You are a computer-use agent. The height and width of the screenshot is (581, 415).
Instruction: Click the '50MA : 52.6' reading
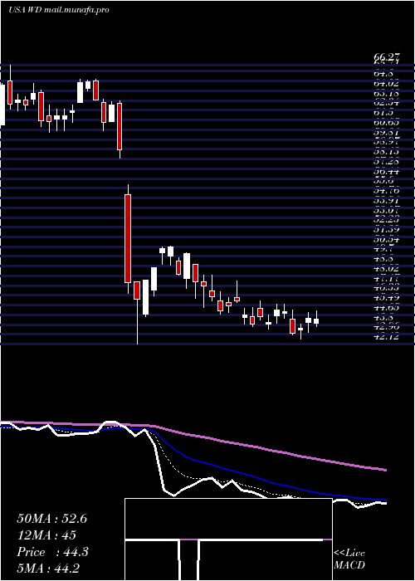click(x=51, y=519)
